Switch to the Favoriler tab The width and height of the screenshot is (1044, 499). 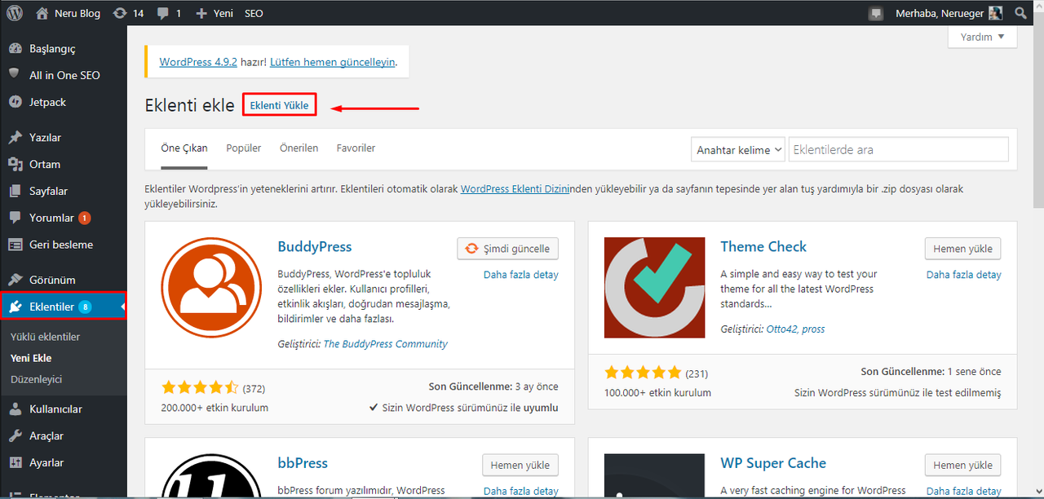pos(356,148)
